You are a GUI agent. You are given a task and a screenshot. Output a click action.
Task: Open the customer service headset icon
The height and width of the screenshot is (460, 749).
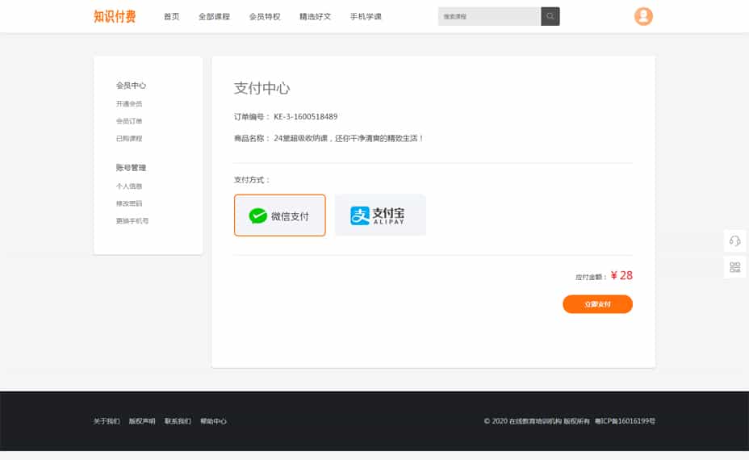point(734,240)
